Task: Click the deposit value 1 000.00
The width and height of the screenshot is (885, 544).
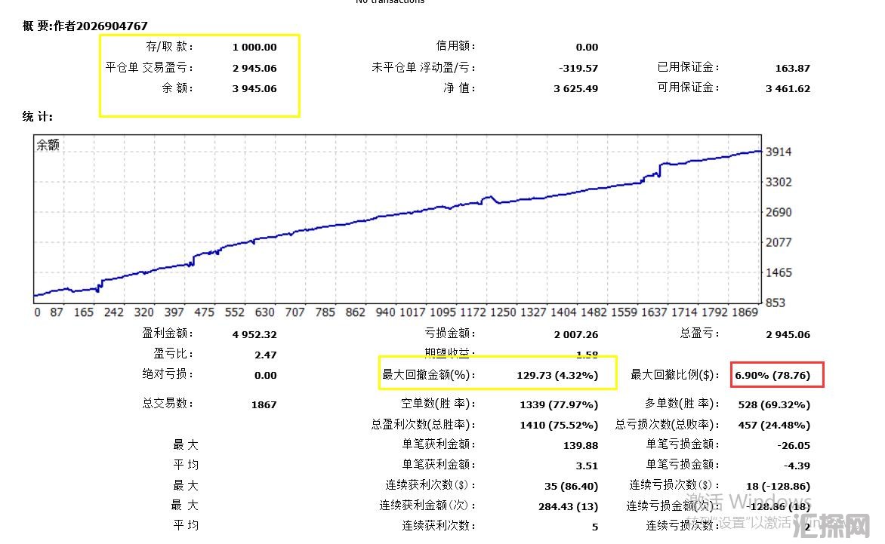Action: click(254, 47)
